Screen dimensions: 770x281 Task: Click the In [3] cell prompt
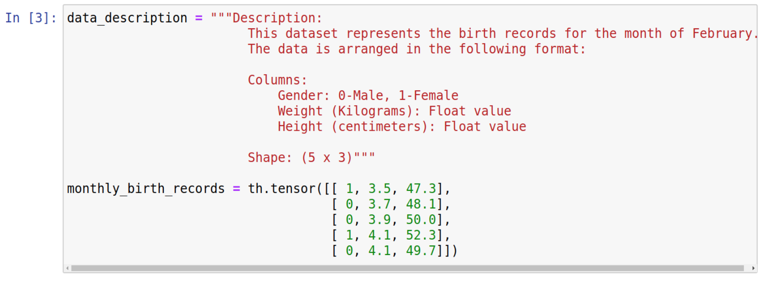[x=31, y=18]
